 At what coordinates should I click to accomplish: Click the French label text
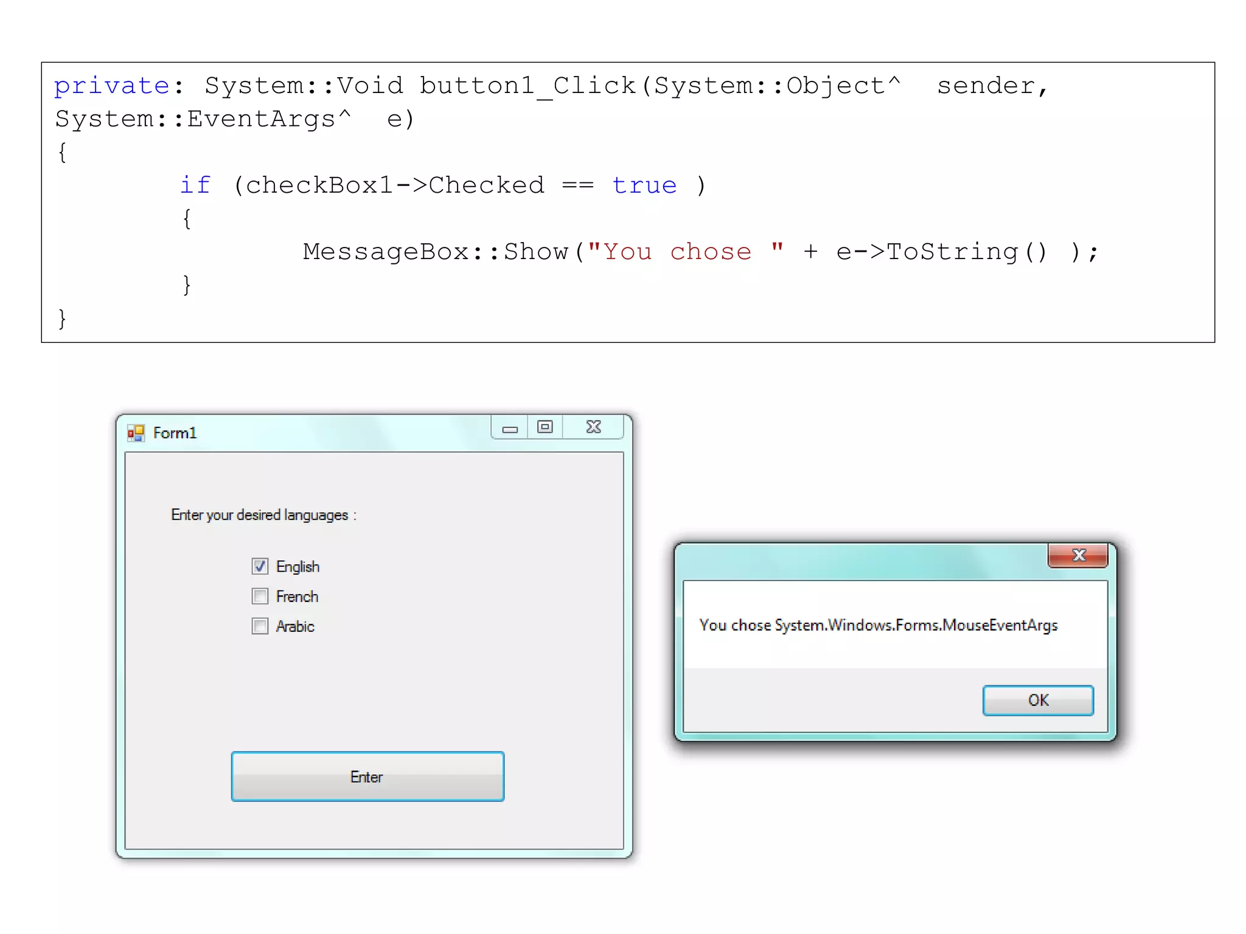click(297, 597)
